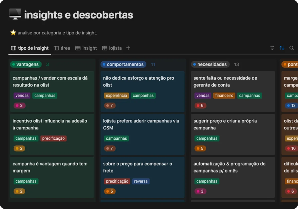Screen dimensions: 298x209
Task: Click 'campanhas' tag on the automatização card
Action: (x=207, y=181)
